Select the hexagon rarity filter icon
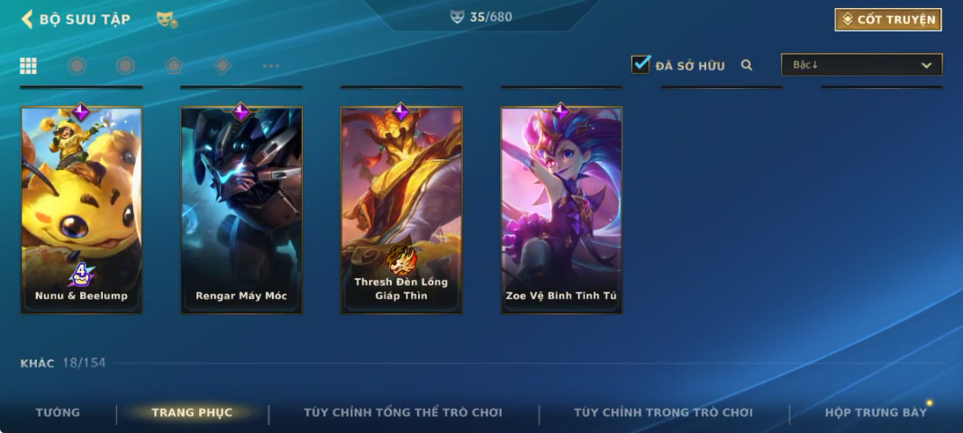 [x=125, y=66]
